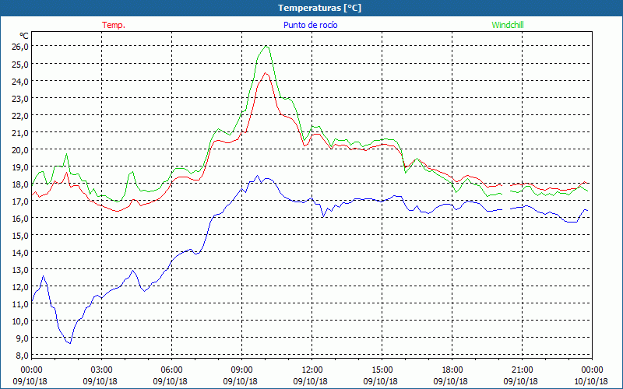This screenshot has width=623, height=389.
Task: Click the 15,0 y-axis value
Action: (20, 236)
